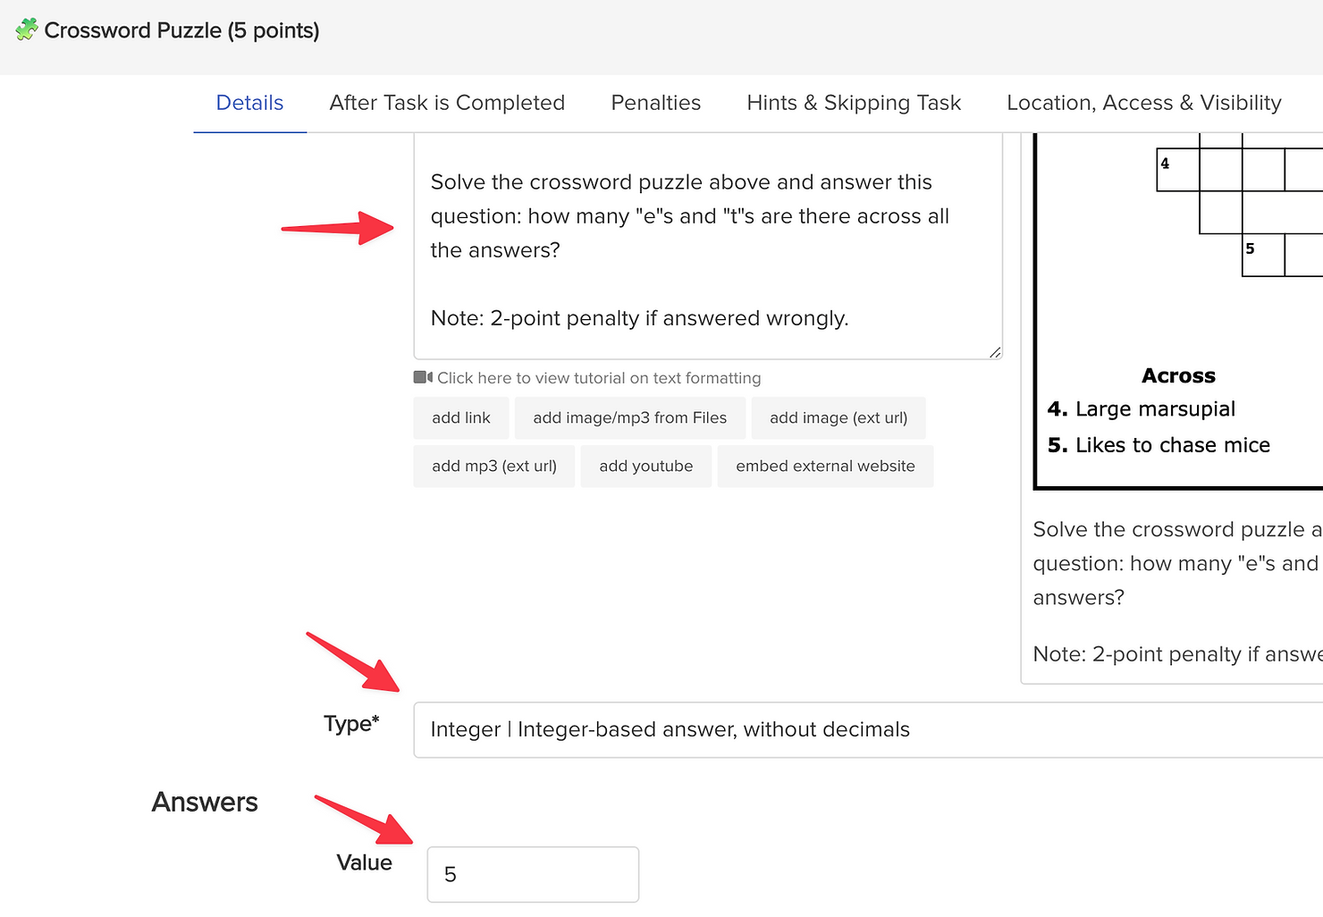Click the embed external website button
The width and height of the screenshot is (1323, 917).
[x=824, y=466]
